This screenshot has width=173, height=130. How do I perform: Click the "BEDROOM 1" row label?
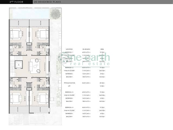(69, 52)
